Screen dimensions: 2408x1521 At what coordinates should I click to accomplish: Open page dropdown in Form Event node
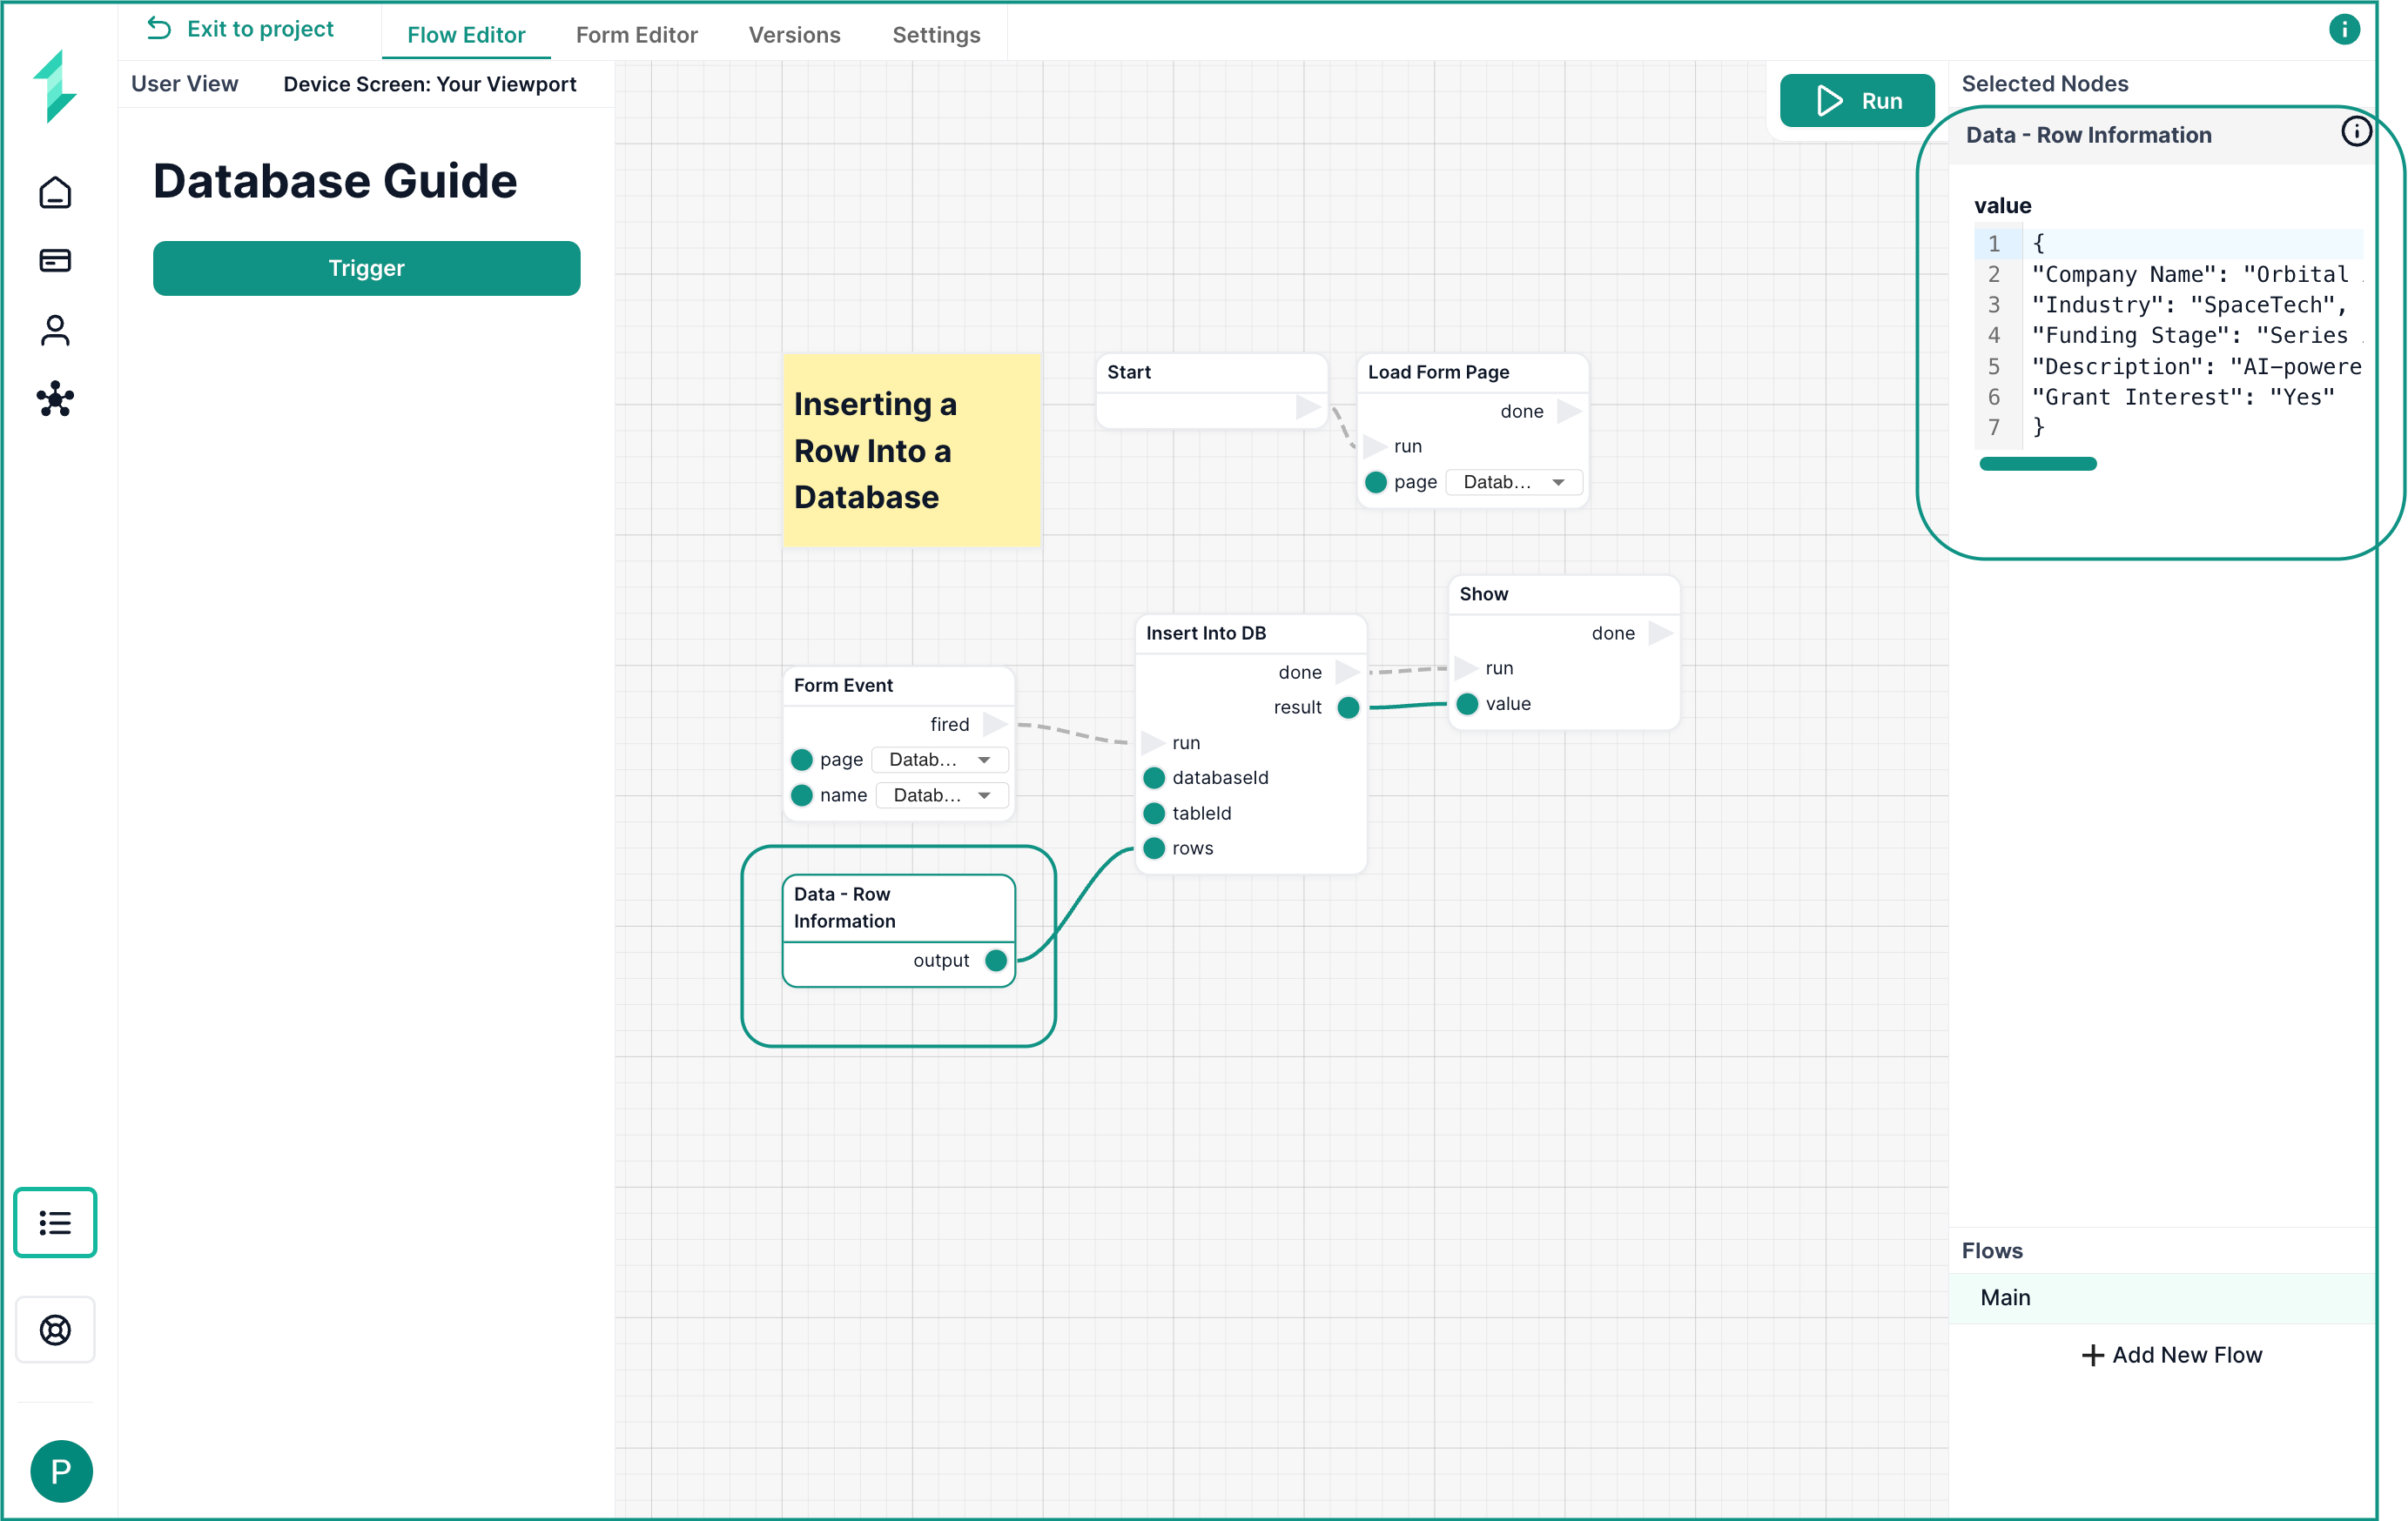[939, 760]
